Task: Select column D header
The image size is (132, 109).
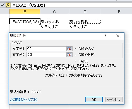Action: (x=85, y=12)
